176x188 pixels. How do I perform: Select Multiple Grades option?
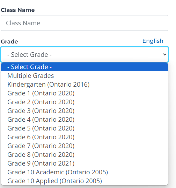pos(85,76)
